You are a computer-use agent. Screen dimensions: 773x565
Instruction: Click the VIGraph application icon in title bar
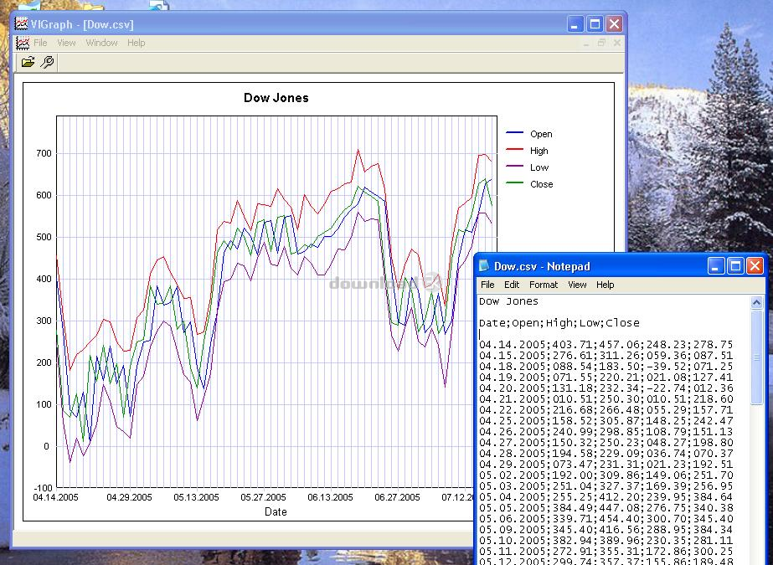pos(21,23)
